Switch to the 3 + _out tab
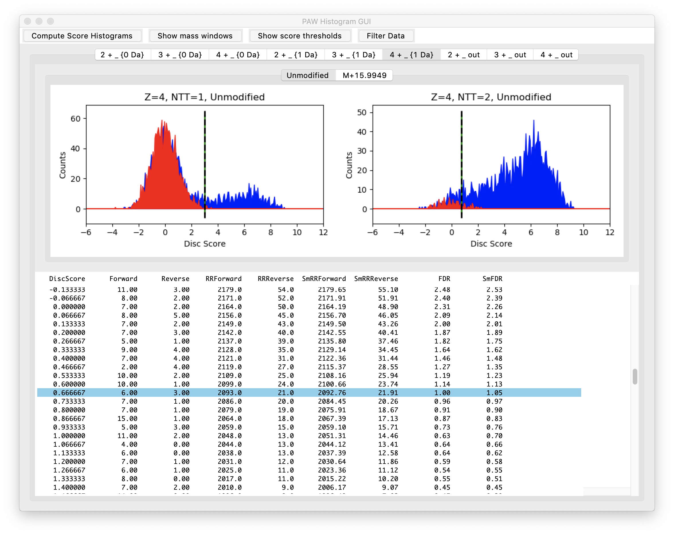This screenshot has height=535, width=674. point(510,55)
